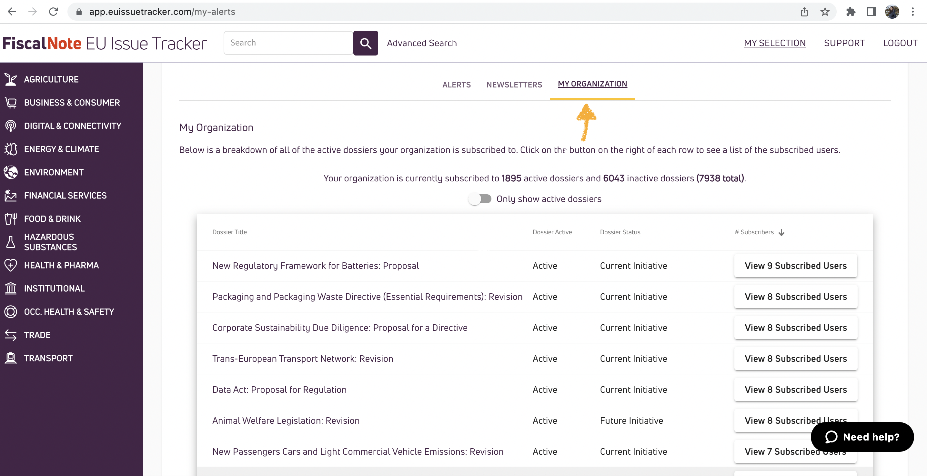Viewport: 927px width, 476px height.
Task: Sort table by Dossier Title column header
Action: point(230,232)
